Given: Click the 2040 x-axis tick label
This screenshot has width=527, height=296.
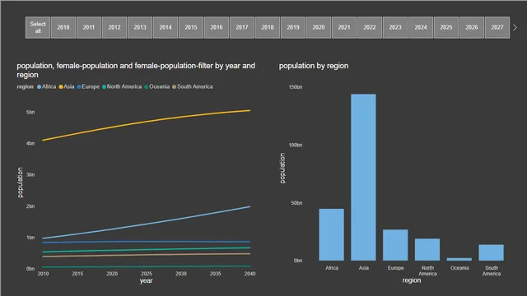Looking at the screenshot, I should 250,274.
